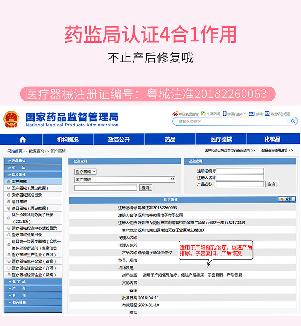Expand the 相关链接 sidebar section
The width and height of the screenshot is (301, 326).
click(33, 302)
